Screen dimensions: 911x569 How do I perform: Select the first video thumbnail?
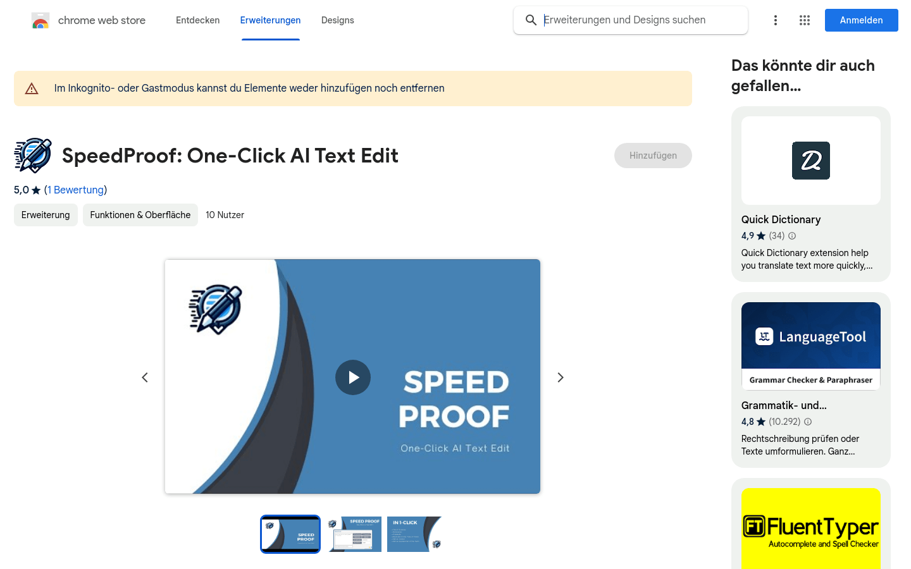tap(290, 534)
